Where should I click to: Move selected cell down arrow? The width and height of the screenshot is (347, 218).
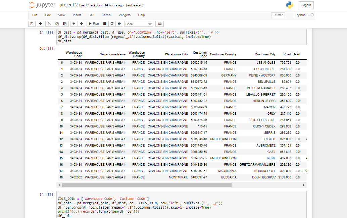click(82, 24)
